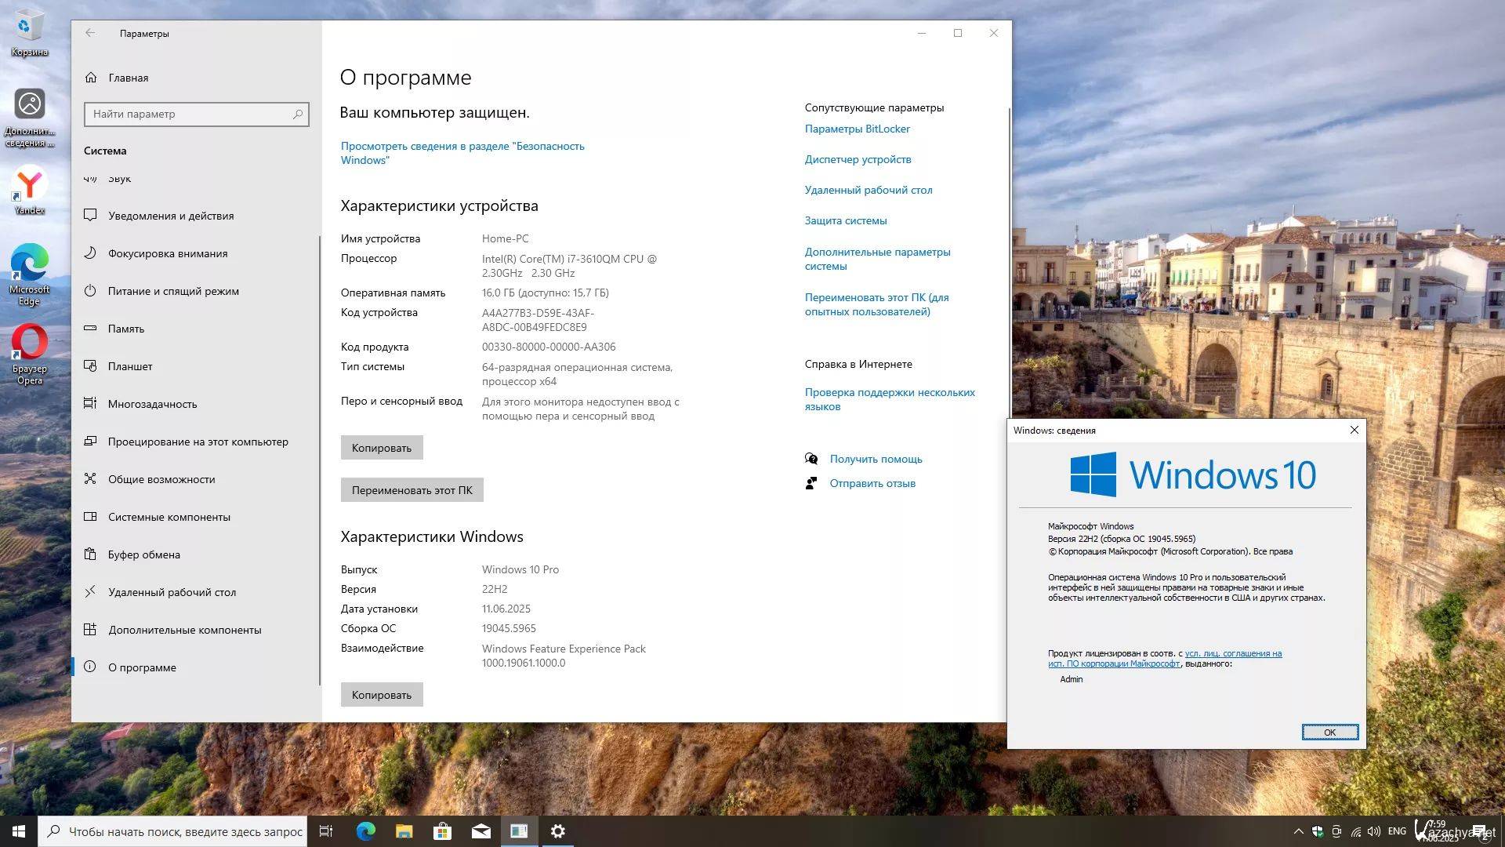Select the Питание и спящий режим power icon
The width and height of the screenshot is (1505, 847).
[90, 291]
